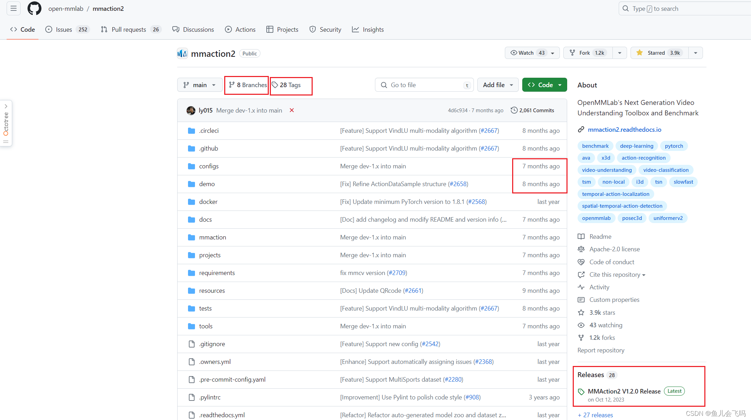The image size is (751, 420).
Task: Click the GitHub octocat logo
Action: 34,8
